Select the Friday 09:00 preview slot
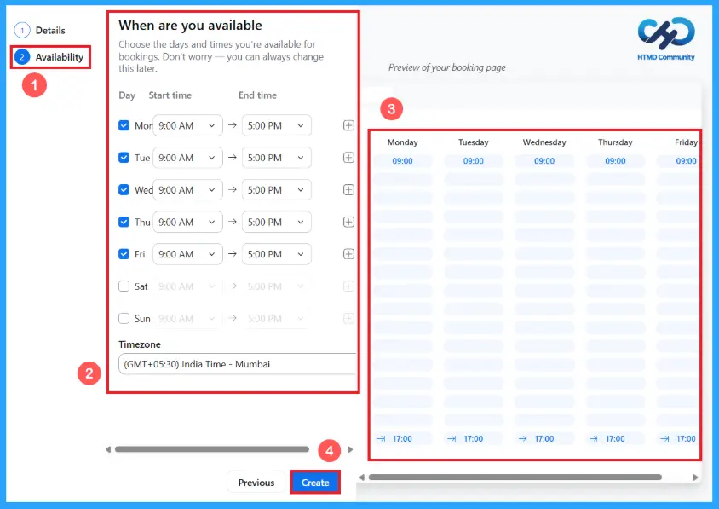This screenshot has width=719, height=509. point(679,161)
